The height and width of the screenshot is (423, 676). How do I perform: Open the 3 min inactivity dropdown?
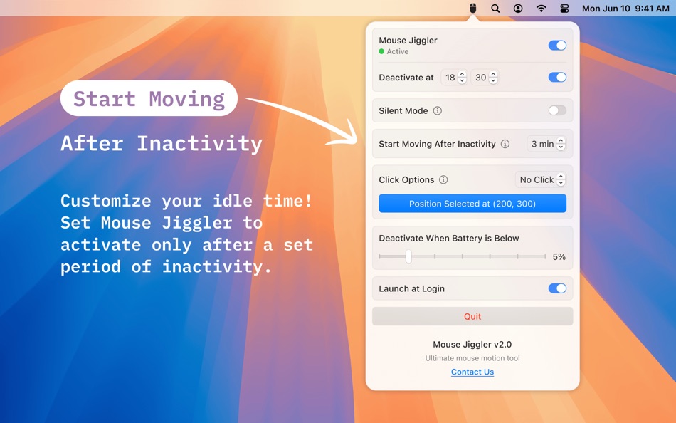click(546, 144)
